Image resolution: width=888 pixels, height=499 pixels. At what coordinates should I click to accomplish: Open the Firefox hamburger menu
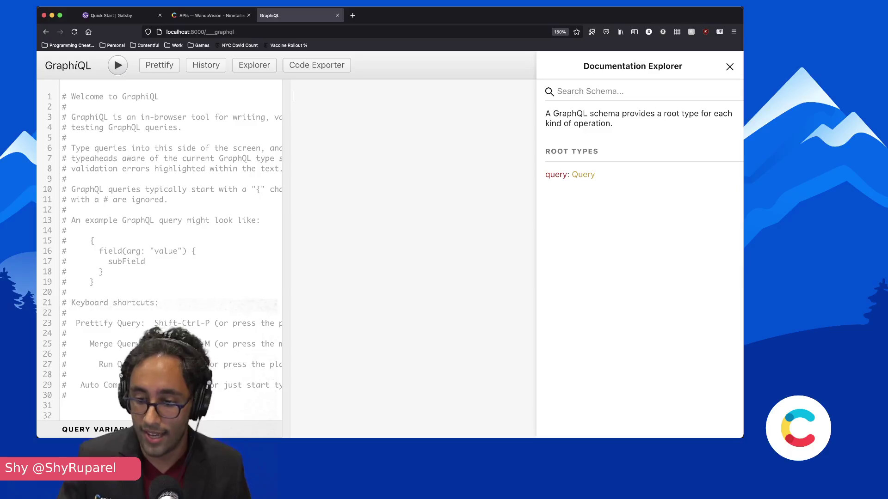click(x=734, y=32)
